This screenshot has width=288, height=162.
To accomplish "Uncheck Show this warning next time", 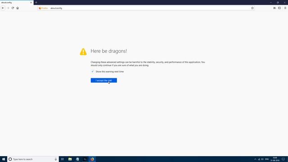I will [93, 72].
